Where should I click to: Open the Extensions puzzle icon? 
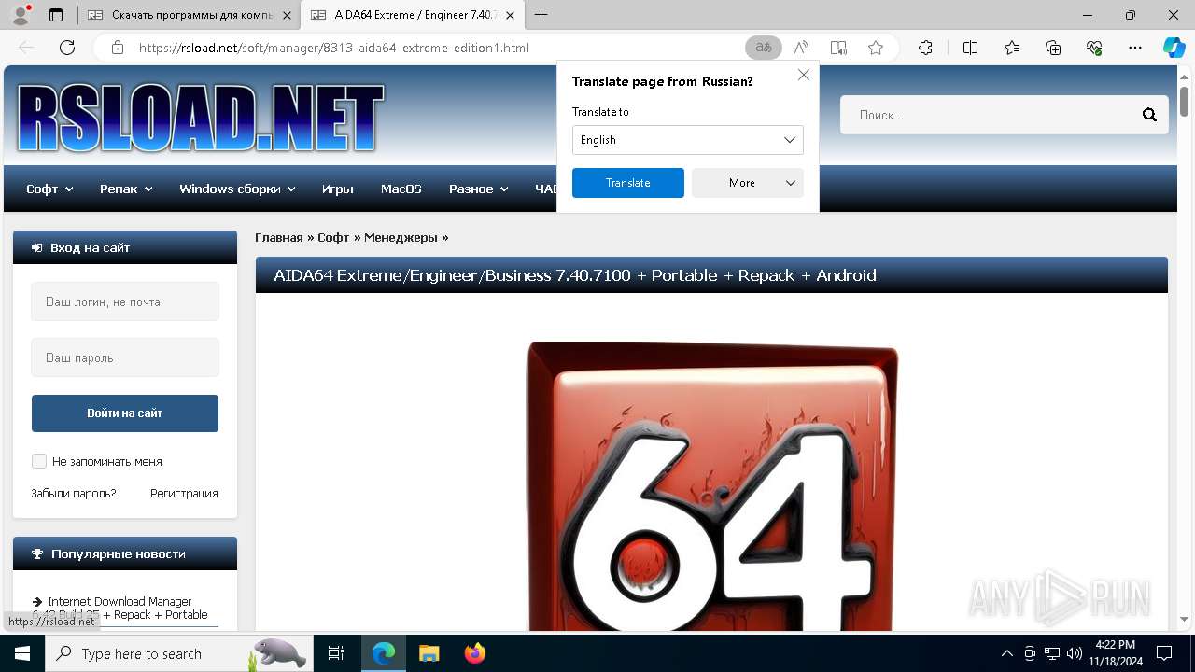click(925, 48)
